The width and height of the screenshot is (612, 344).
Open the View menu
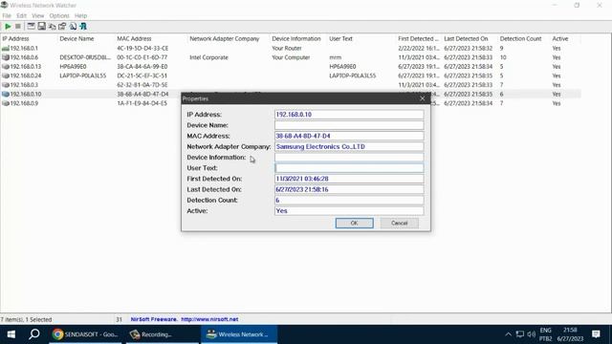tap(38, 16)
